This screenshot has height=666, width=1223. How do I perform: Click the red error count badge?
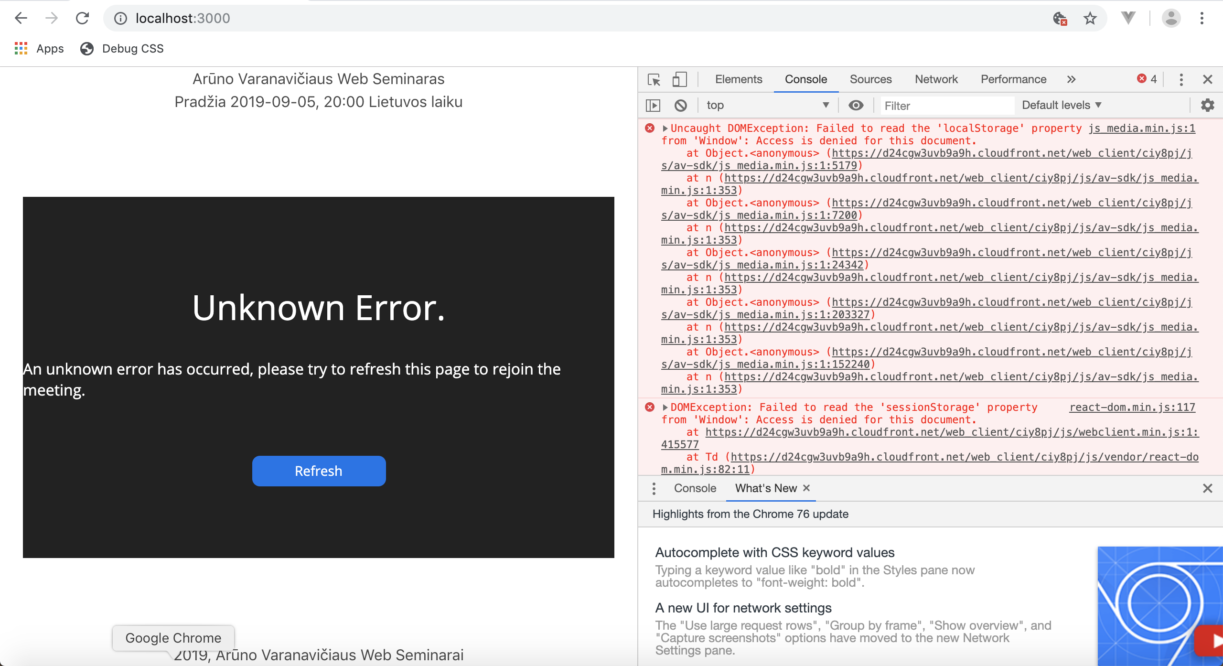tap(1147, 79)
